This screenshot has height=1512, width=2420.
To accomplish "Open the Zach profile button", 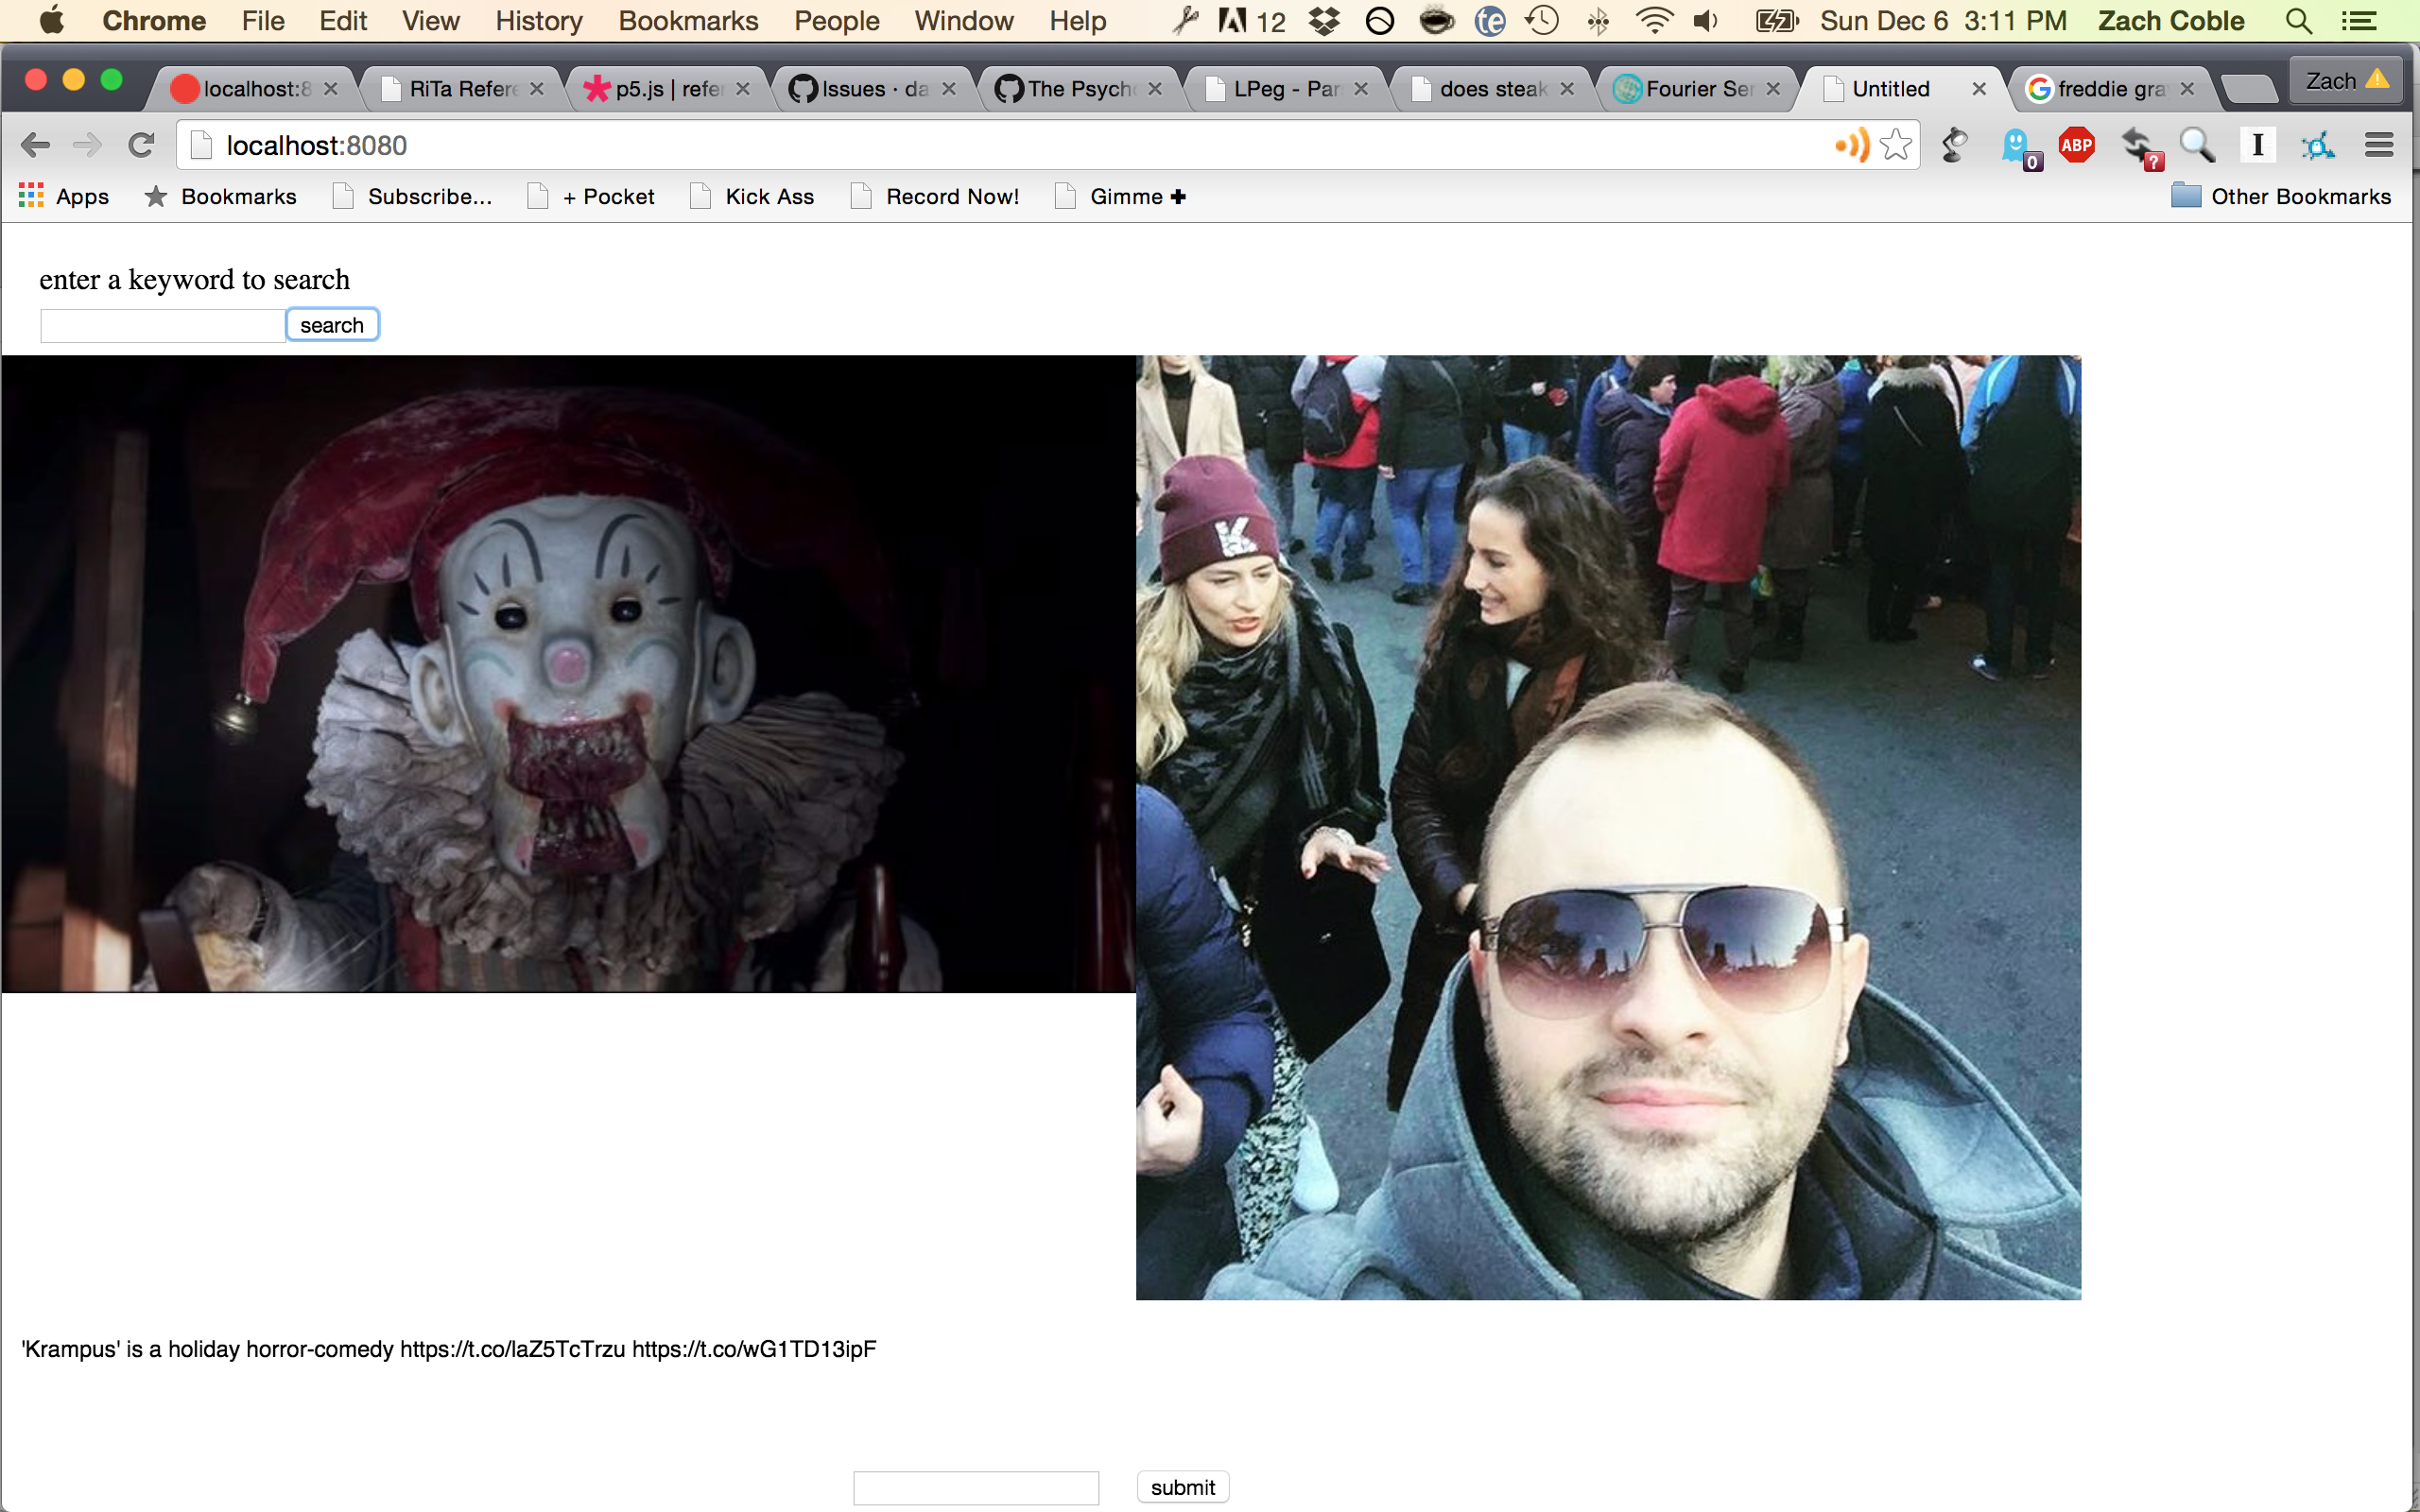I will 2346,81.
